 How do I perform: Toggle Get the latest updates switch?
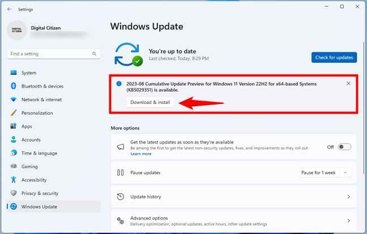pos(344,147)
